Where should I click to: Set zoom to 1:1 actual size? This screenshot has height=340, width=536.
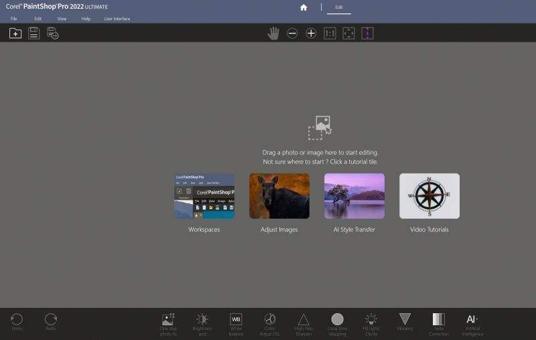click(330, 34)
